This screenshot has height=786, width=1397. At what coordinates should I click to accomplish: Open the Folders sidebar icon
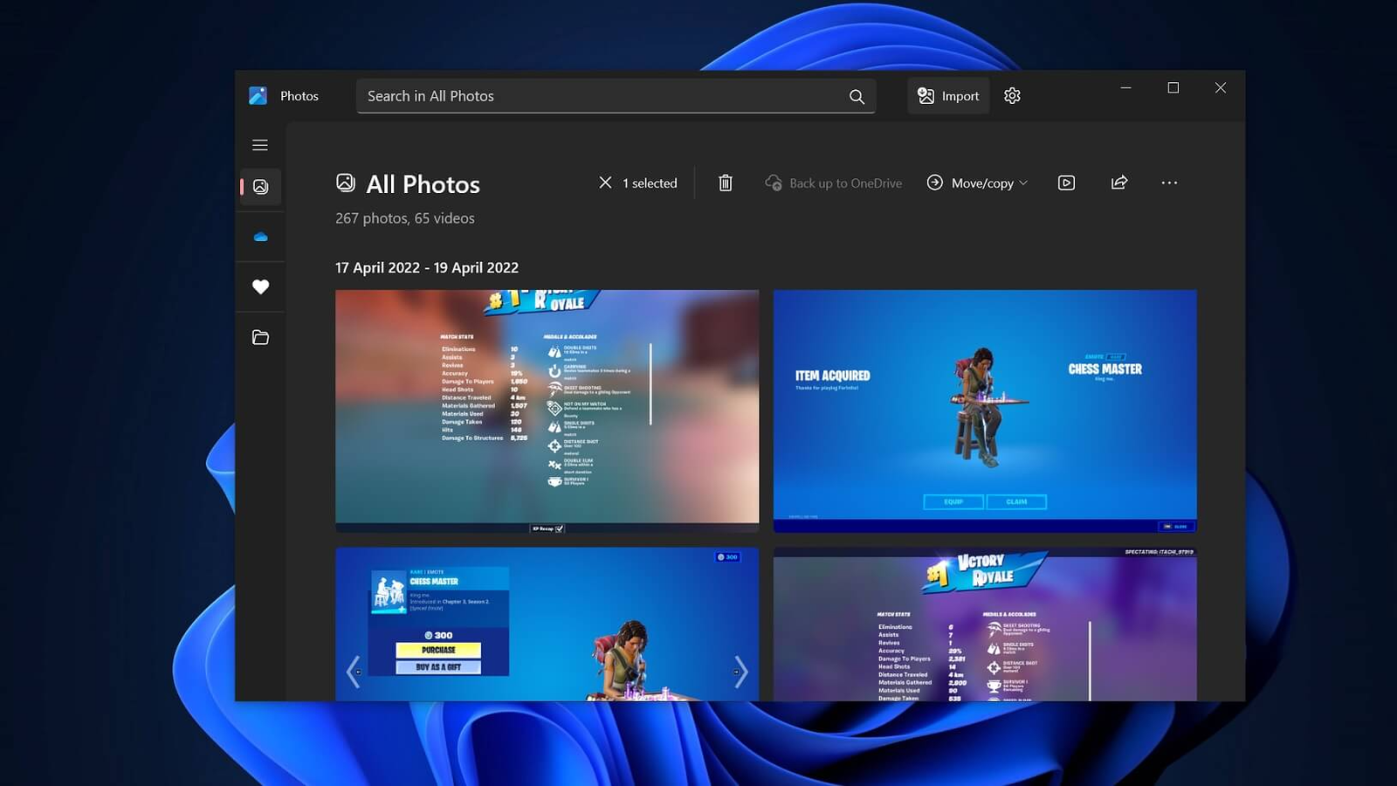[x=260, y=337]
